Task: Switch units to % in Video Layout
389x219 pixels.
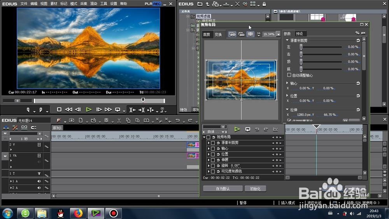Action: click(357, 33)
